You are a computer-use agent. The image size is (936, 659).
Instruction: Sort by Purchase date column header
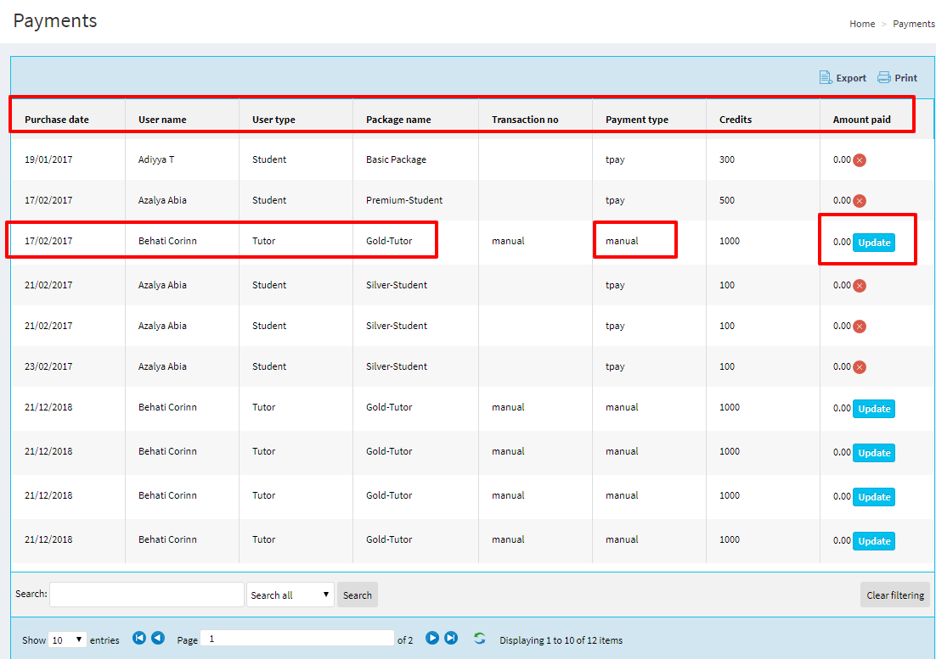click(x=57, y=120)
